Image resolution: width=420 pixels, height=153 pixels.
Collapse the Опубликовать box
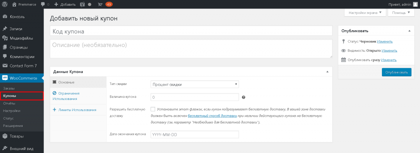409,31
